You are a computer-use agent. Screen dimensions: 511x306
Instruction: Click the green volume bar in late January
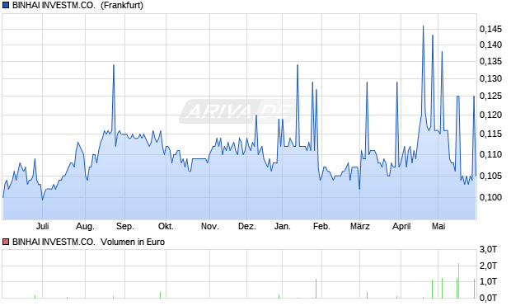(316, 289)
